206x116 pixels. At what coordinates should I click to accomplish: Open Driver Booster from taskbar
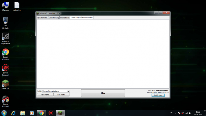click(51, 113)
